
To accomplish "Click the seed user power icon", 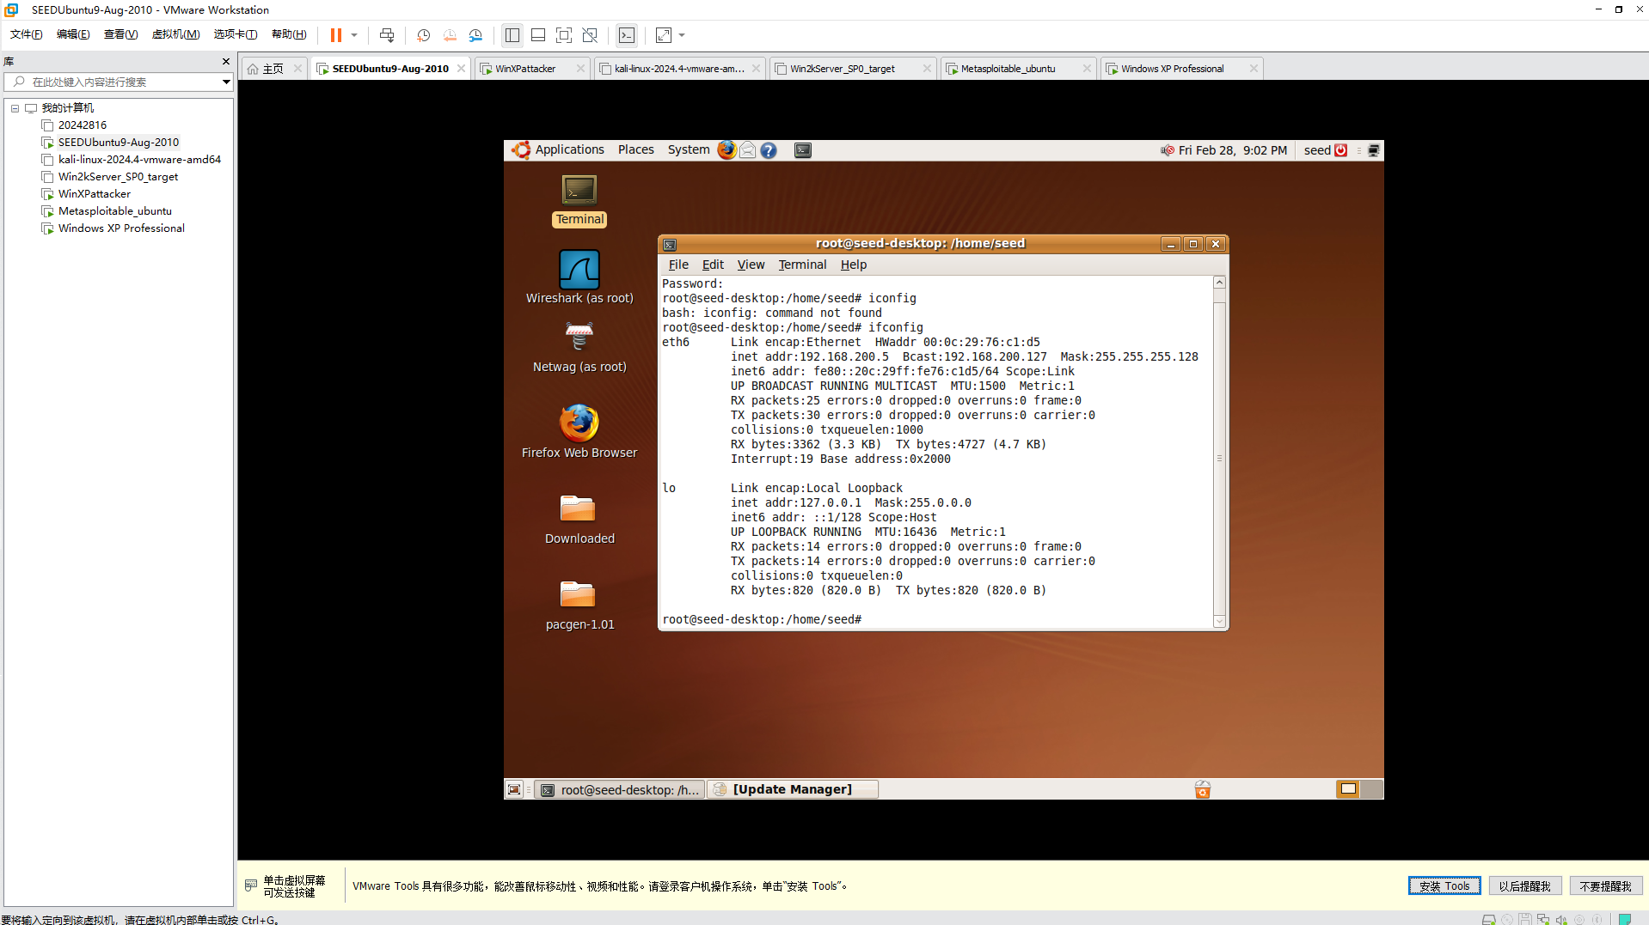I will tap(1340, 150).
